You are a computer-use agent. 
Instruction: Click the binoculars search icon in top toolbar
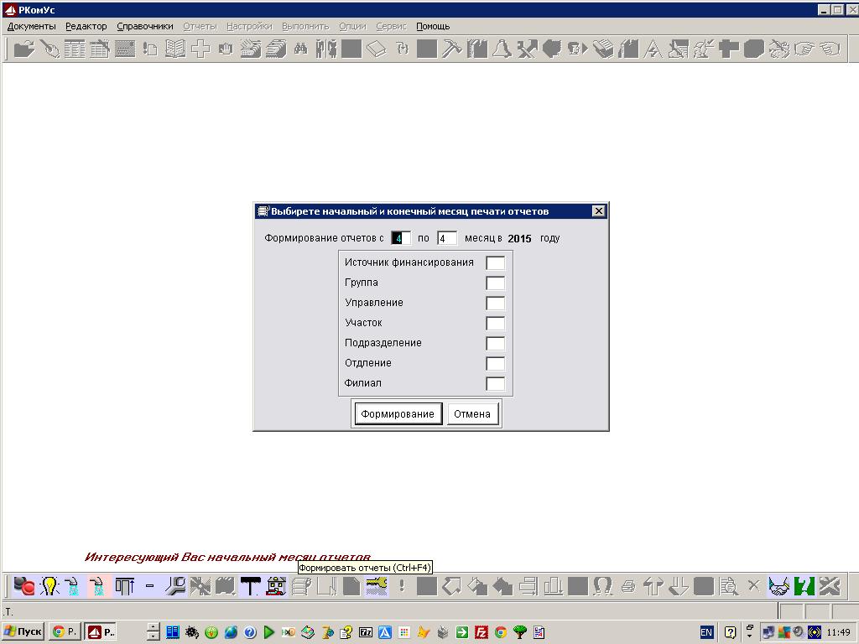click(x=300, y=49)
